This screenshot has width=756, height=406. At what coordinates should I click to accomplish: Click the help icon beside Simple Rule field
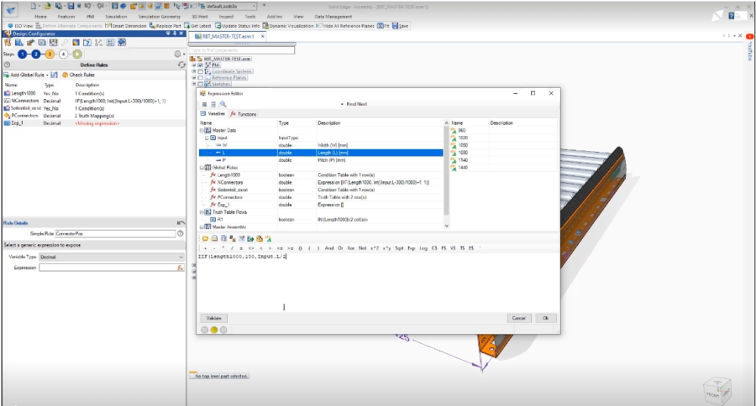[180, 232]
